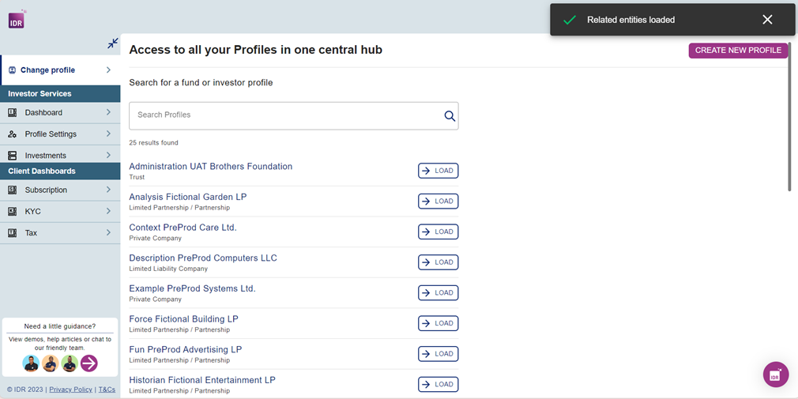Expand the Subscription menu chevron
798x399 pixels.
pos(108,190)
